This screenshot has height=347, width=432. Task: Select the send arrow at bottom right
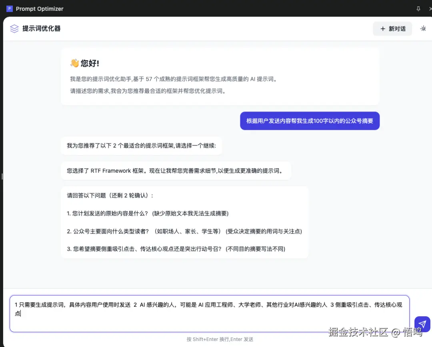click(422, 324)
